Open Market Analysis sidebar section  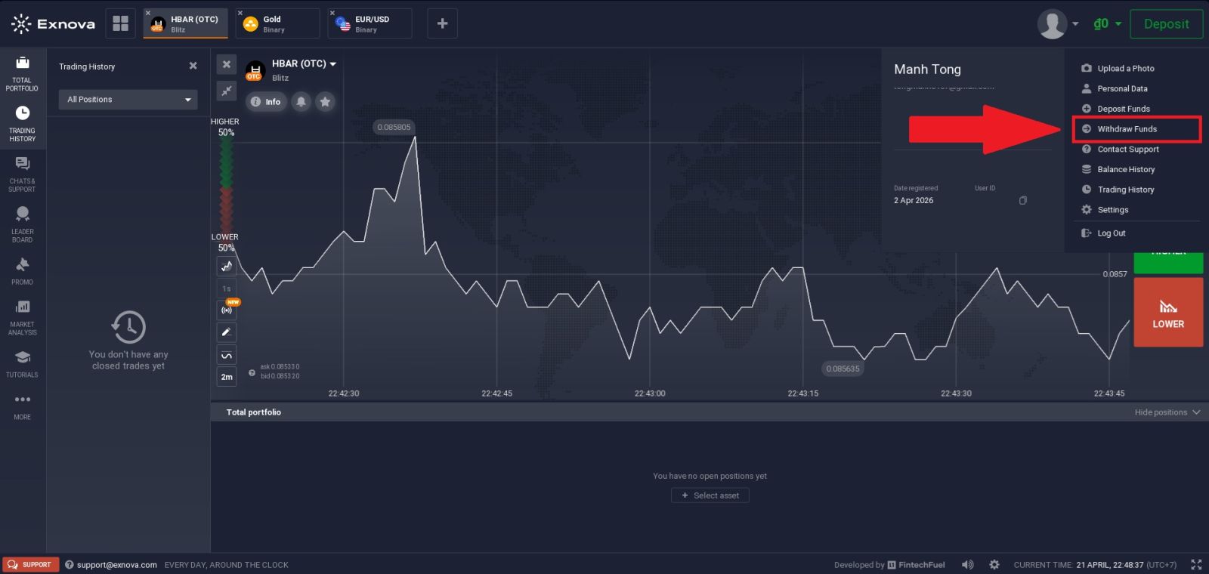coord(22,317)
